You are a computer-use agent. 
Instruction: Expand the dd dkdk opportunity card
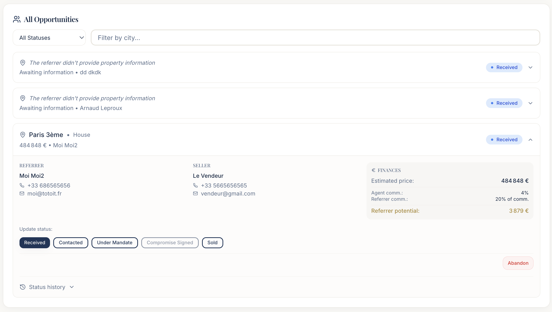pos(531,67)
